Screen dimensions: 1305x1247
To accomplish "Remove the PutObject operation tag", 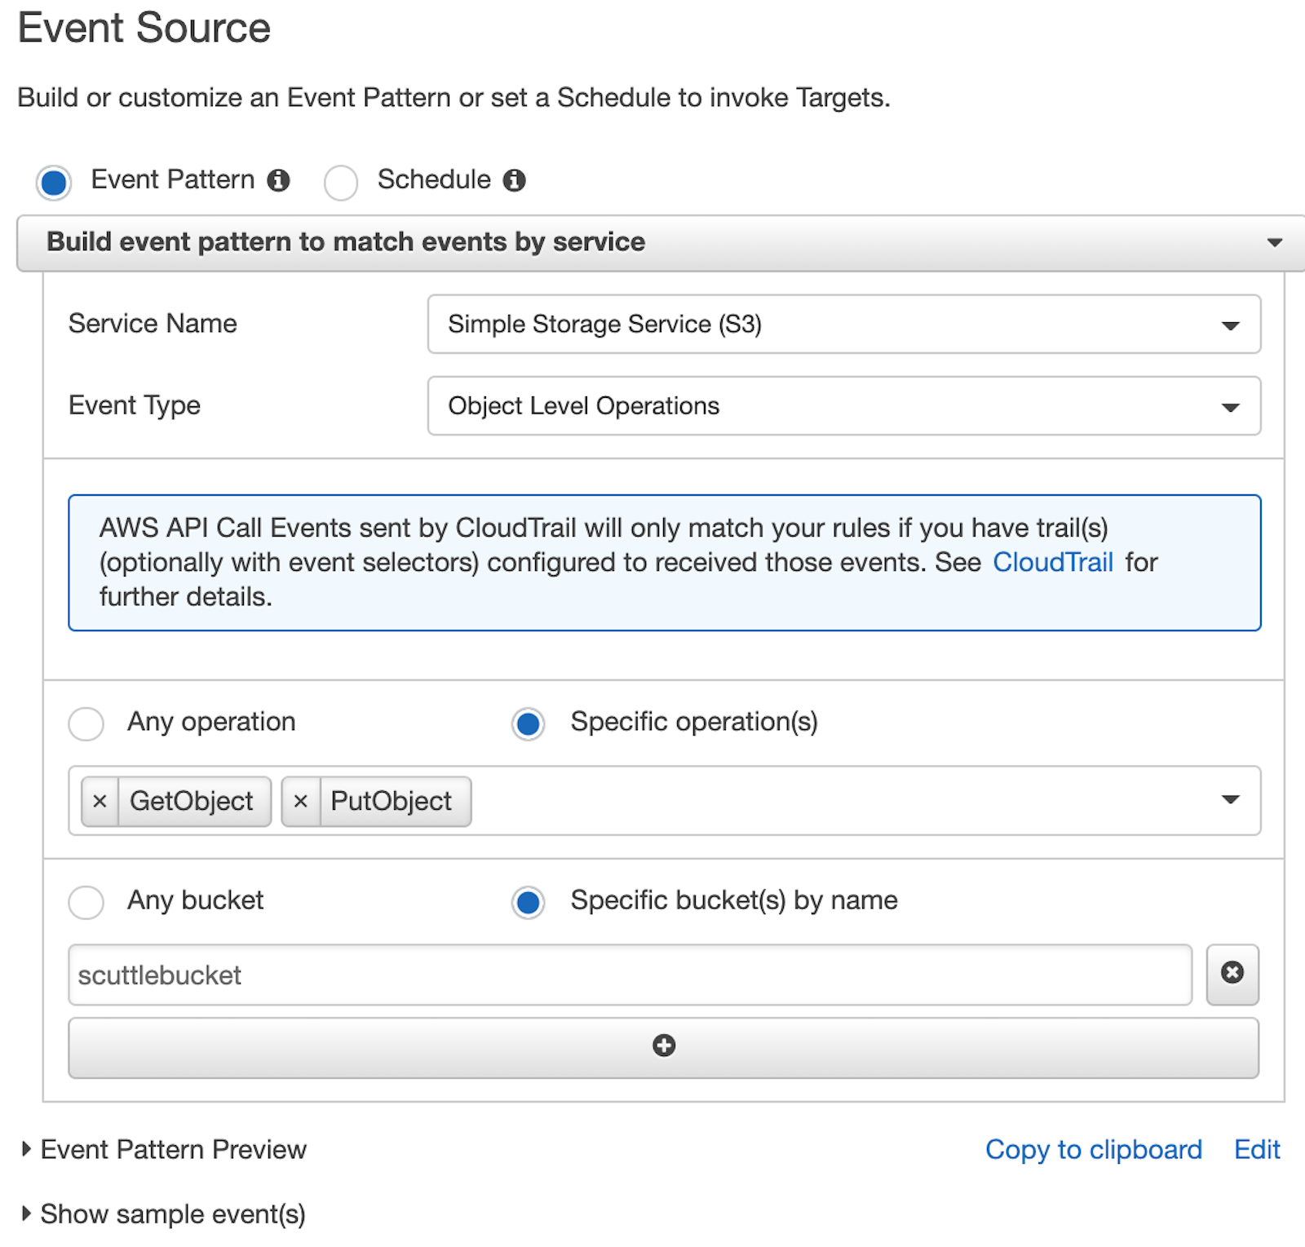I will [x=302, y=801].
